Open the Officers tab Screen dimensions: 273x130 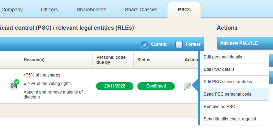[x=49, y=10]
